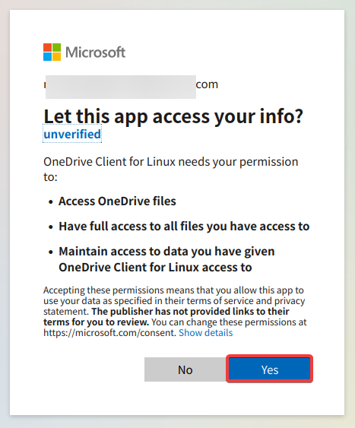Select the "Access OneDrive files" permission item
Image resolution: width=355 pixels, height=428 pixels.
[x=117, y=201]
